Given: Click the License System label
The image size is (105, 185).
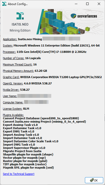Looking at the screenshot, I should 13,109.
